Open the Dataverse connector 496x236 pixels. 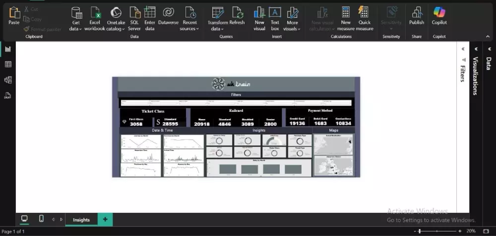pyautogui.click(x=168, y=16)
